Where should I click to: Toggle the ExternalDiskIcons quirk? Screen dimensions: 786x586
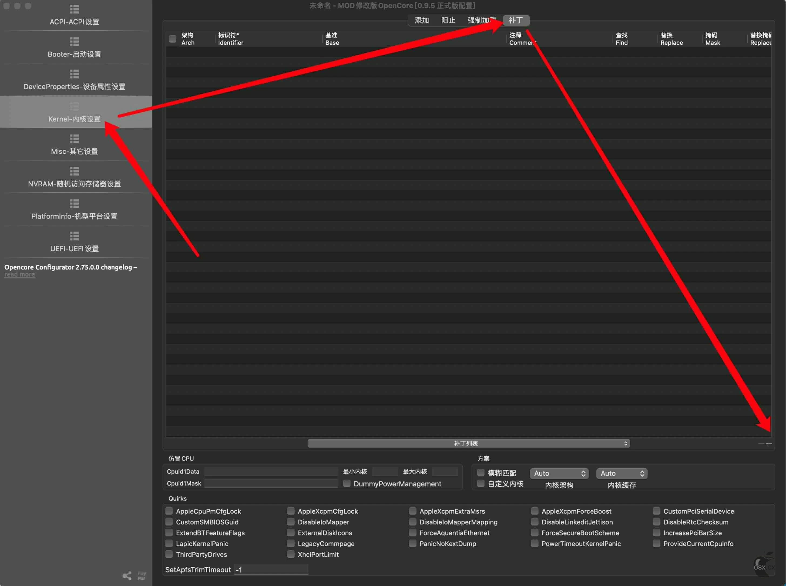(291, 533)
